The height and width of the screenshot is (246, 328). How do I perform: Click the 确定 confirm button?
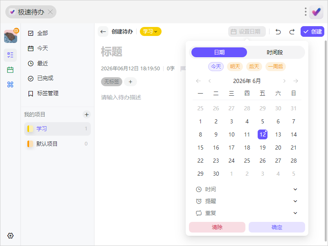(x=277, y=227)
